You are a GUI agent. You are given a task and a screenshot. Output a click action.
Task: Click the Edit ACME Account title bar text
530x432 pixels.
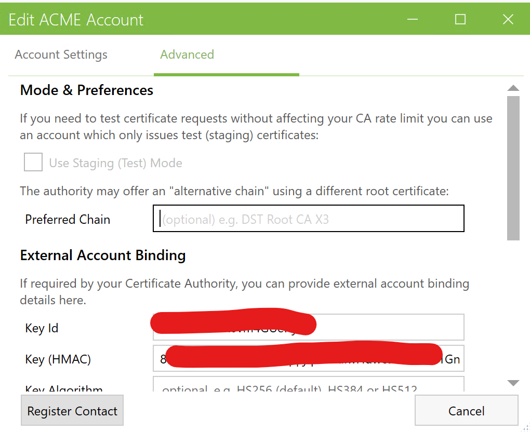point(76,20)
